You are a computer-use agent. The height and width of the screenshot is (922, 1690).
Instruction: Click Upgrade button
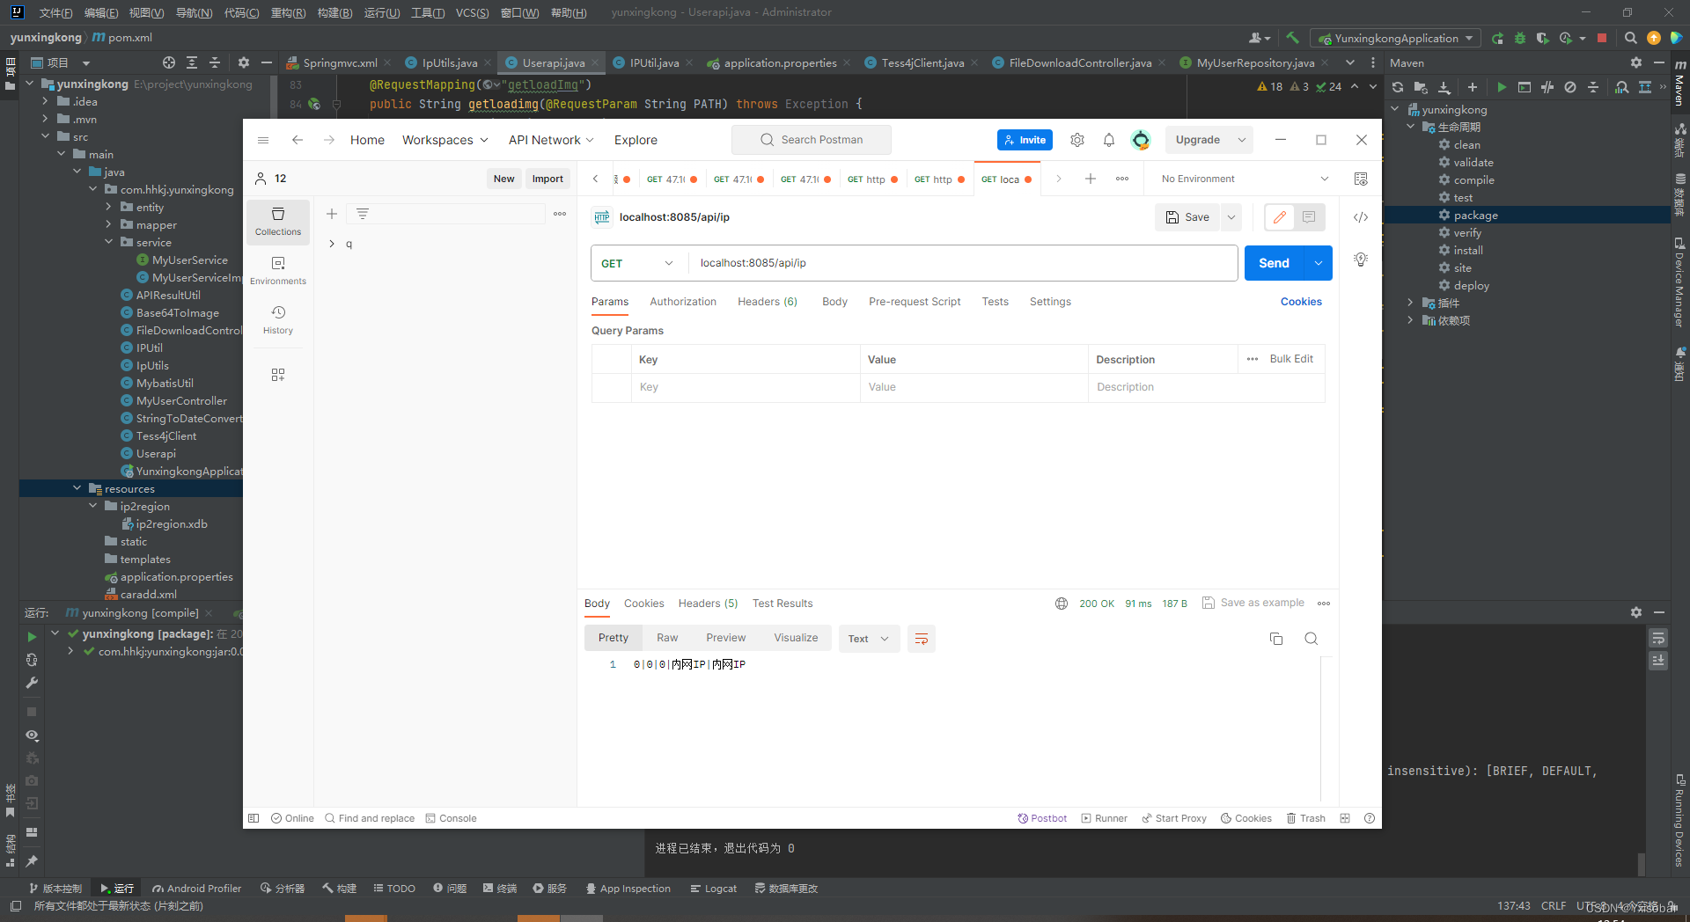[1198, 140]
